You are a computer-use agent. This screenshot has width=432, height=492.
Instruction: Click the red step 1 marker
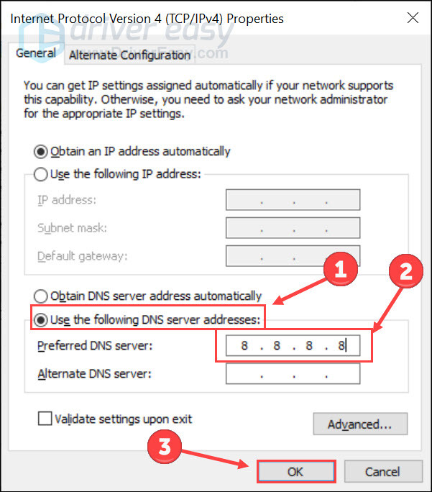tap(341, 269)
